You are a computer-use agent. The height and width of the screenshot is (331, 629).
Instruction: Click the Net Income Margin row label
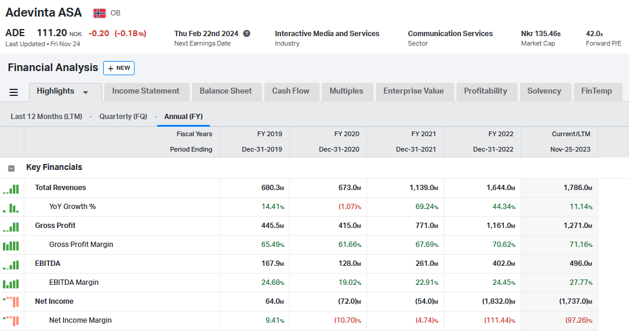[80, 320]
